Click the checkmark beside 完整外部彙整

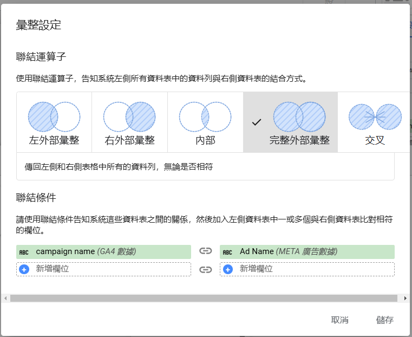[257, 122]
